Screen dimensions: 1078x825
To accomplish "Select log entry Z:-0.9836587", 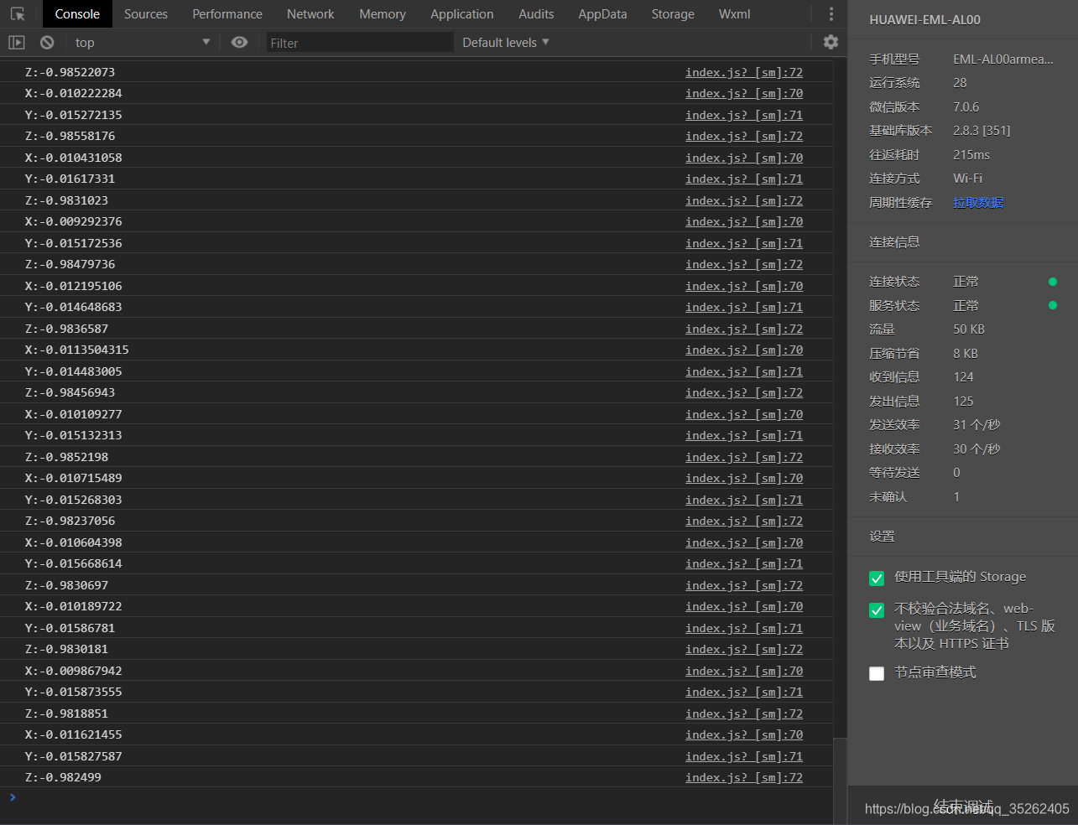I will coord(67,329).
